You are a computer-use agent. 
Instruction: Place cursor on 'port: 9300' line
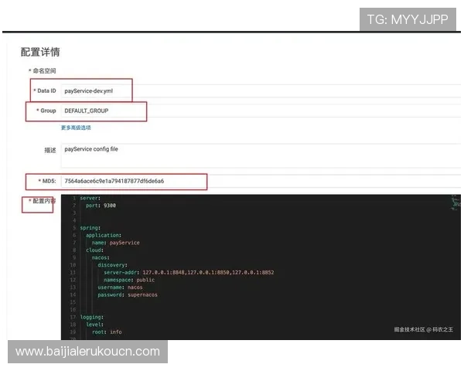pyautogui.click(x=101, y=206)
